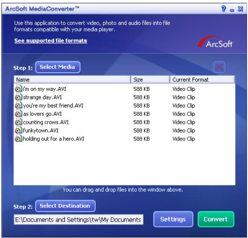Screen dimensions: 248x238
Task: Select file name you're my best friend.AVI
Action: pos(53,106)
